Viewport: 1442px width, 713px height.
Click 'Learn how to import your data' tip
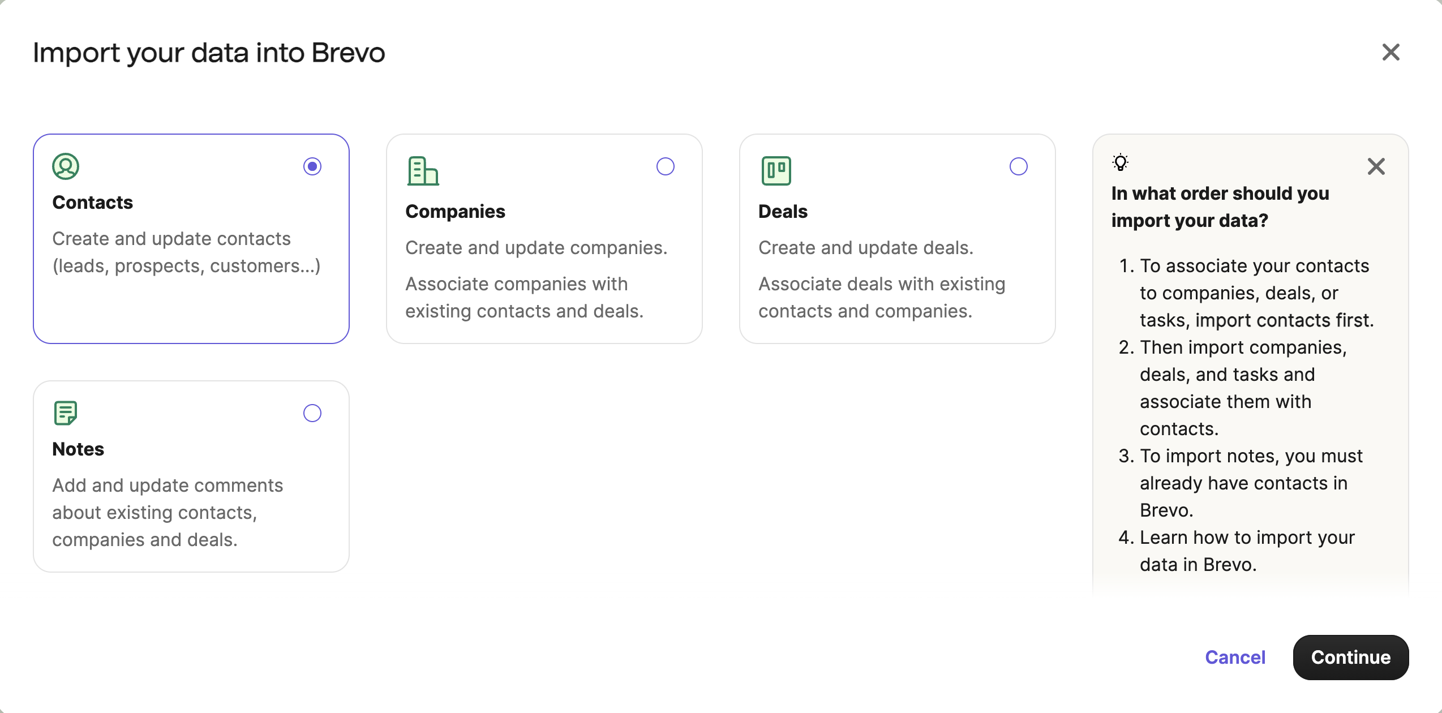[1247, 551]
